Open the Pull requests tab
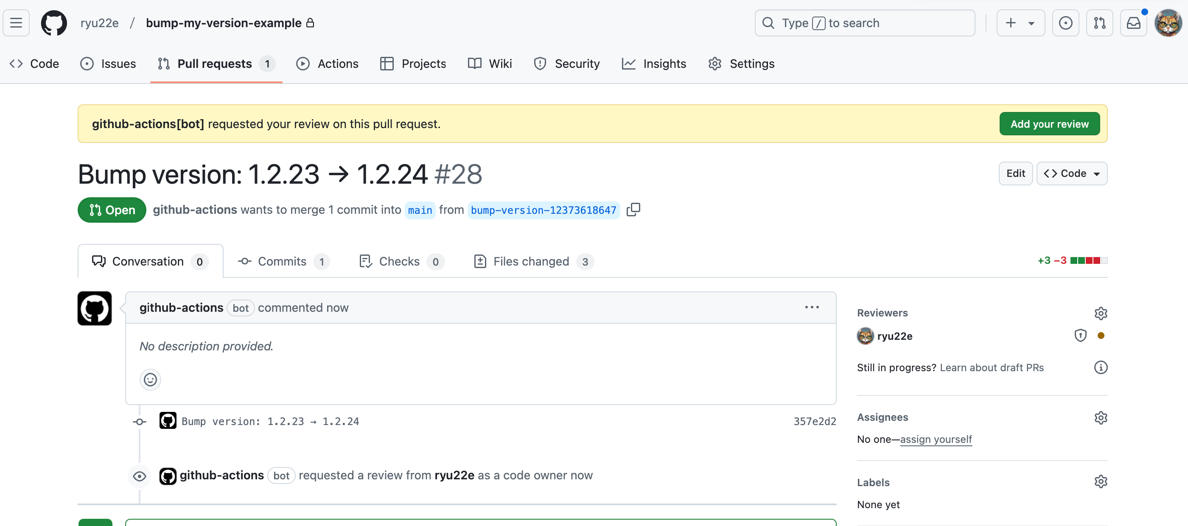The image size is (1188, 526). 216,64
